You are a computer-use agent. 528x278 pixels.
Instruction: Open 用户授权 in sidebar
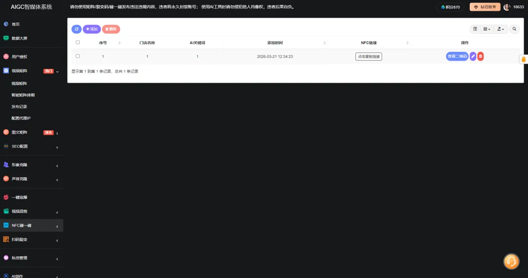(x=19, y=57)
